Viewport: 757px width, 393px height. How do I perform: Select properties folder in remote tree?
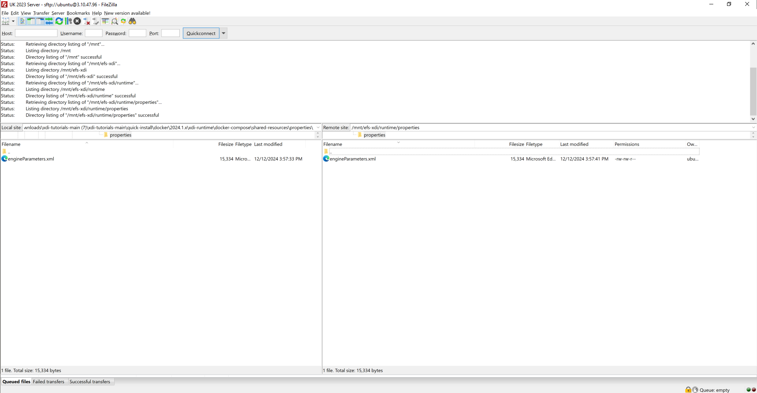point(374,135)
